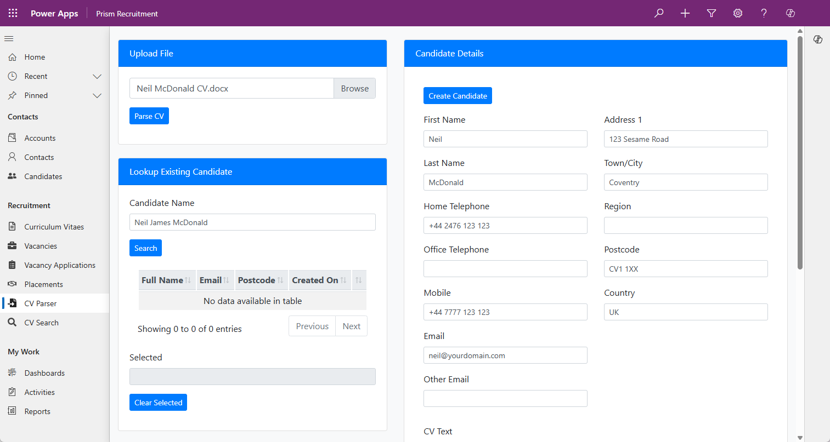The height and width of the screenshot is (442, 830).
Task: Open the settings gear icon
Action: 738,13
